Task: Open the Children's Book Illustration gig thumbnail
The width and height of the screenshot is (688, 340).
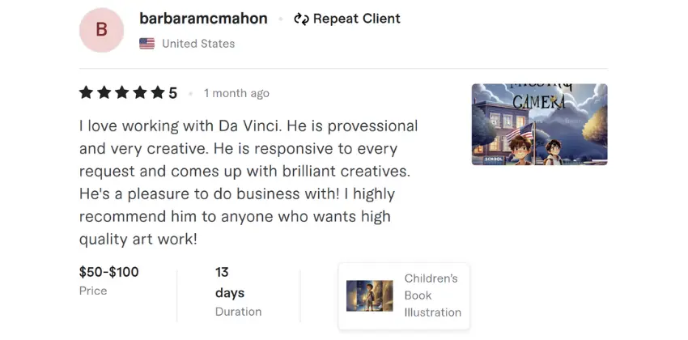Action: pos(369,295)
